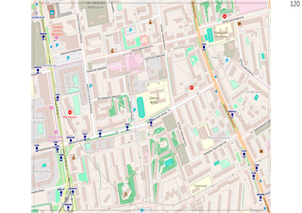Select marker 050996 SS
The image size is (302, 213).
[68, 207]
